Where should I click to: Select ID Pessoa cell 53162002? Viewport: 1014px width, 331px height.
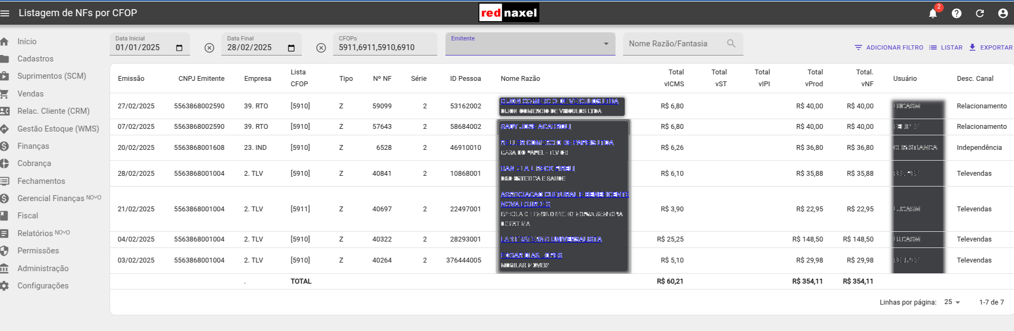coord(465,106)
